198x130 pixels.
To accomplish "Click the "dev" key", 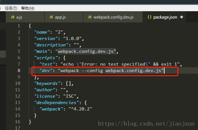I will tap(46, 70).
